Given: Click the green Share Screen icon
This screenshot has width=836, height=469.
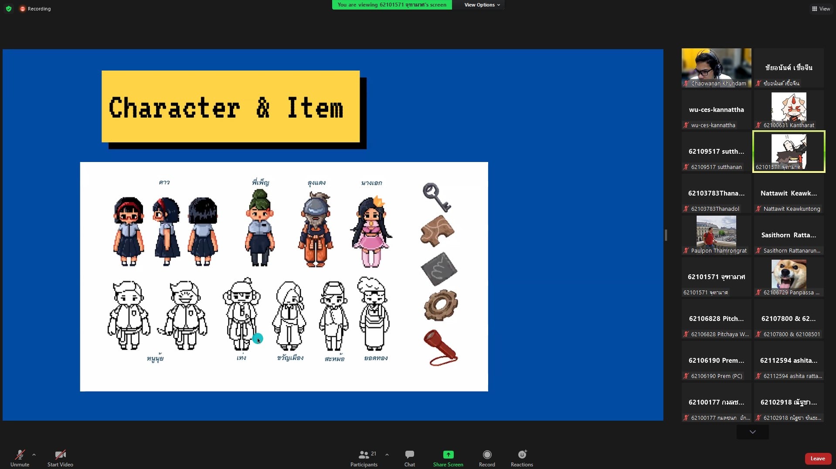Looking at the screenshot, I should coord(448,455).
